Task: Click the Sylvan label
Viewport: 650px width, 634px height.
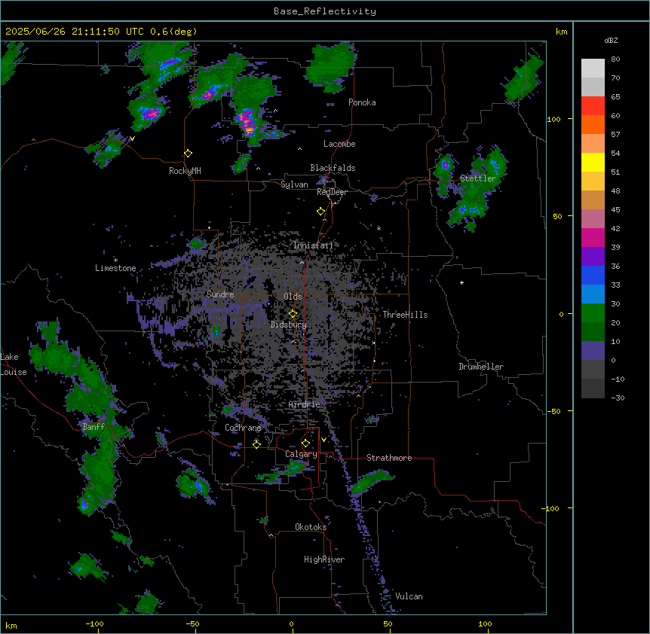Action: coord(294,184)
